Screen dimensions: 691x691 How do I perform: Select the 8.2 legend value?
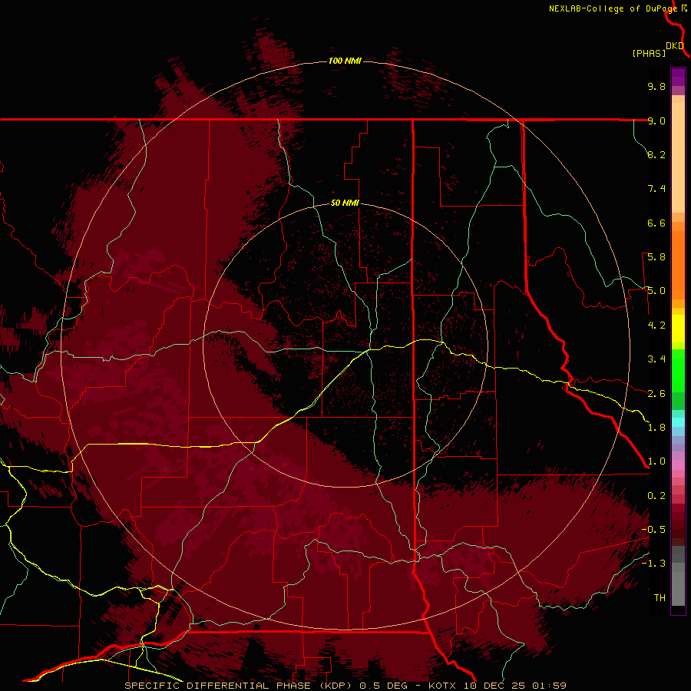tap(656, 154)
